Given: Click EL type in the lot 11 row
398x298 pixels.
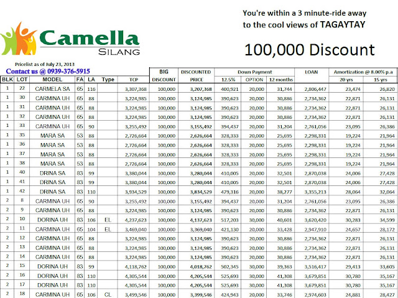Looking at the screenshot, I should click(108, 229).
